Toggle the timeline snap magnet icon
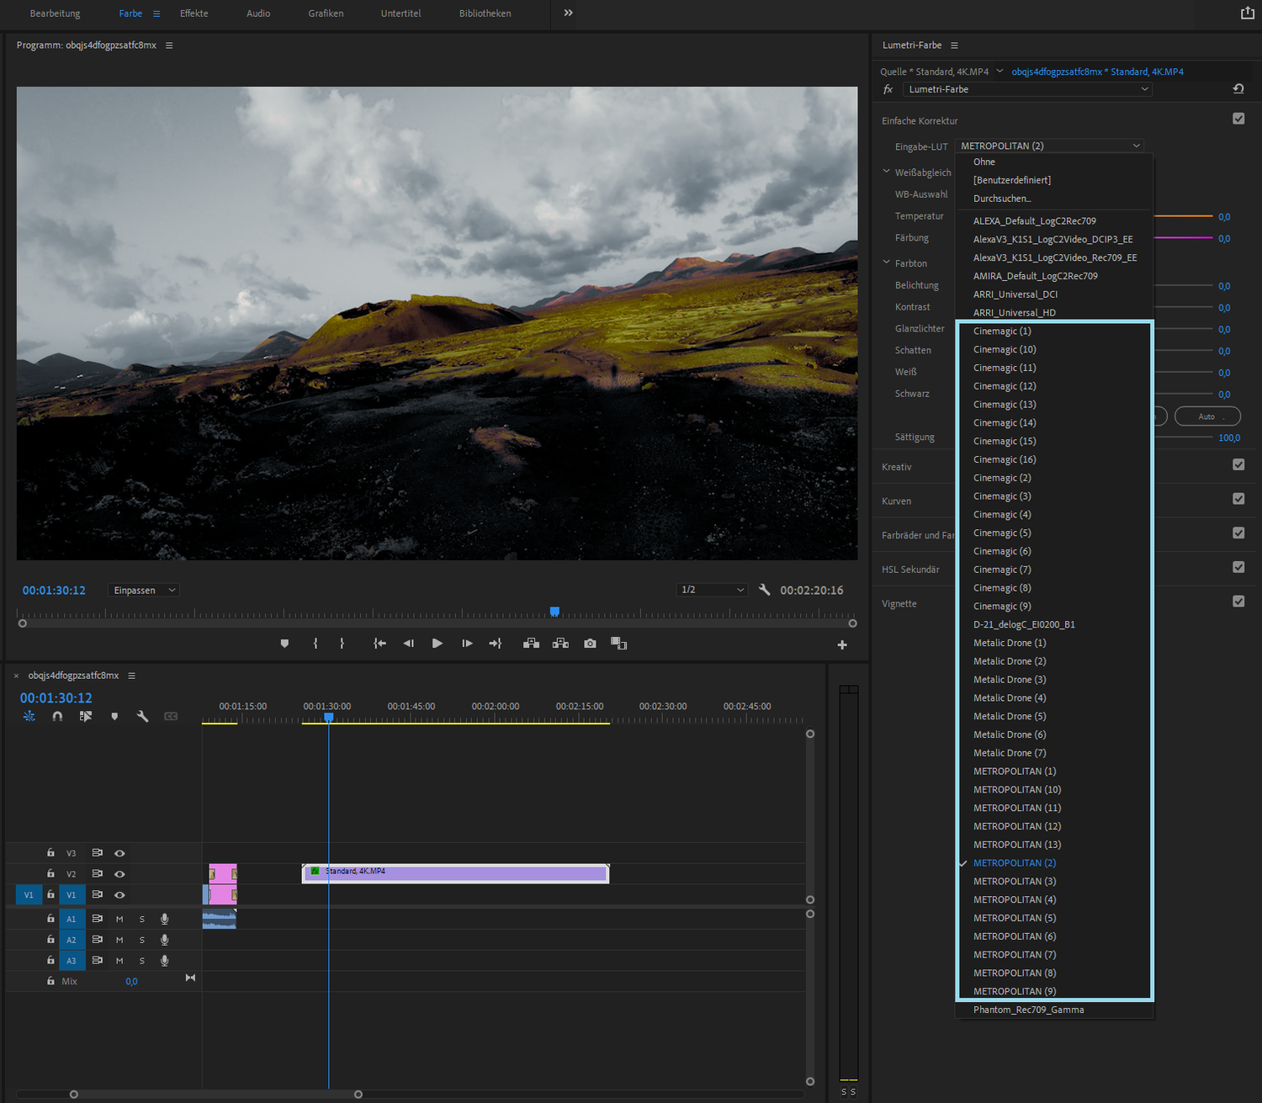Image resolution: width=1262 pixels, height=1103 pixels. click(x=57, y=716)
